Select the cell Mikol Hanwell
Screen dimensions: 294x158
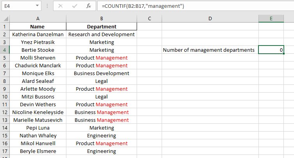coord(38,144)
